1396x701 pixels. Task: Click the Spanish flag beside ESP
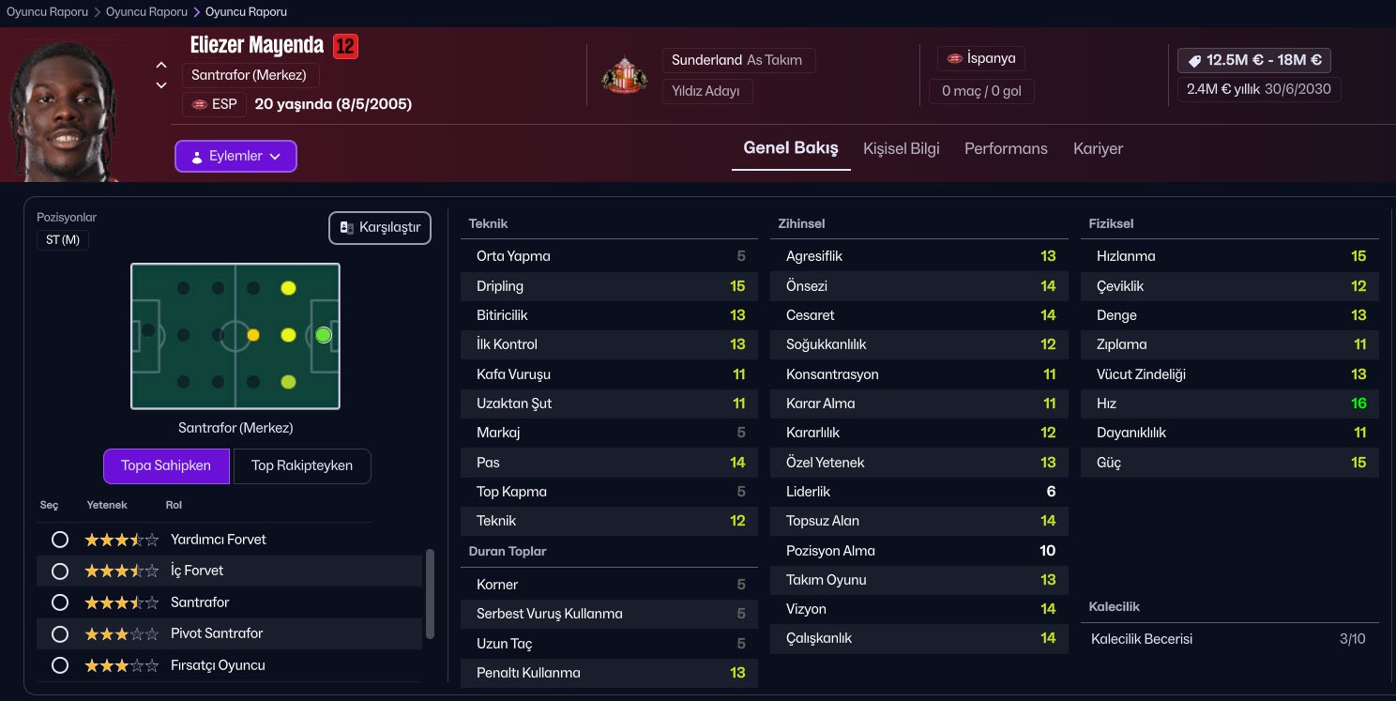pyautogui.click(x=199, y=104)
